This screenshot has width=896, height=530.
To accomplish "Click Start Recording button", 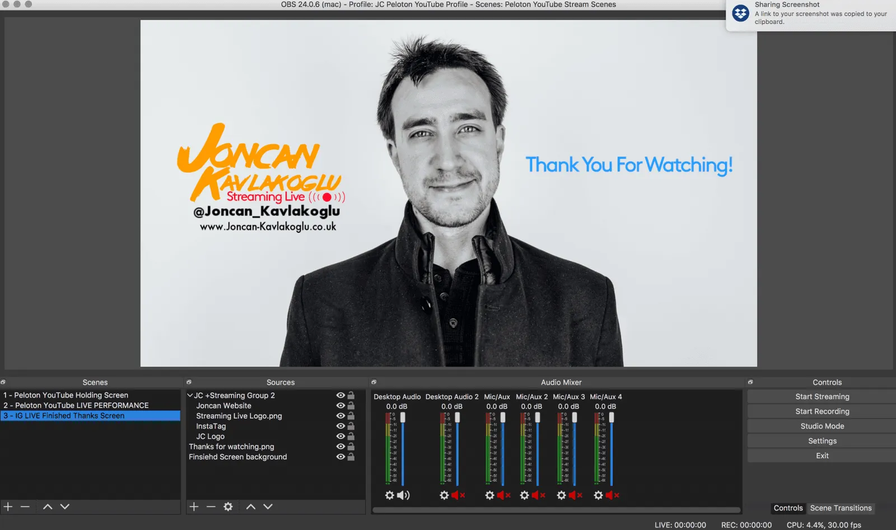I will [x=822, y=411].
